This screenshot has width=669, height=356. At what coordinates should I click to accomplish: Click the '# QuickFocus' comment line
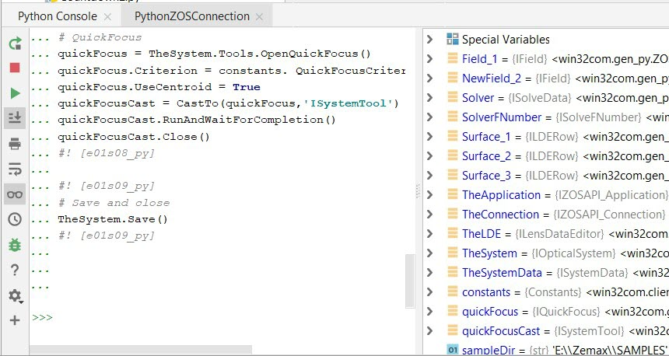pos(100,37)
